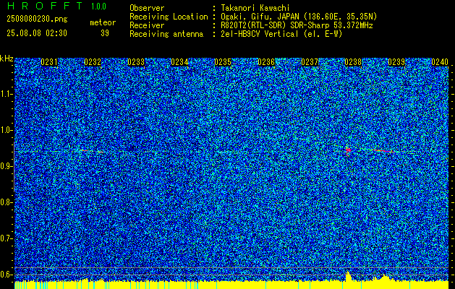Click the 1.0 frequency axis label
Screen dimensions: 455x289
click(x=6, y=130)
